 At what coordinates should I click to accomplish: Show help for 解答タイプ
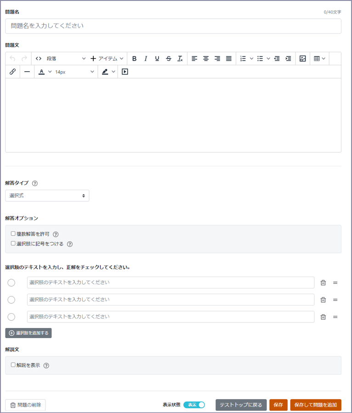click(x=35, y=183)
